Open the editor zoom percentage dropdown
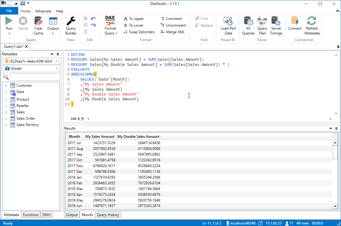The image size is (341, 226). (82, 119)
